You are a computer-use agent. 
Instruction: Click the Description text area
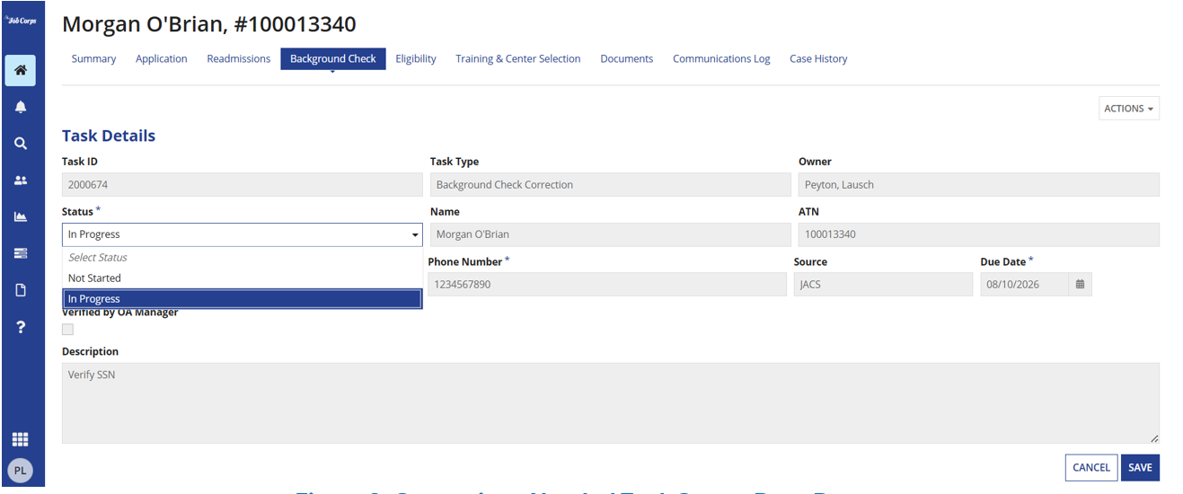[x=611, y=403]
